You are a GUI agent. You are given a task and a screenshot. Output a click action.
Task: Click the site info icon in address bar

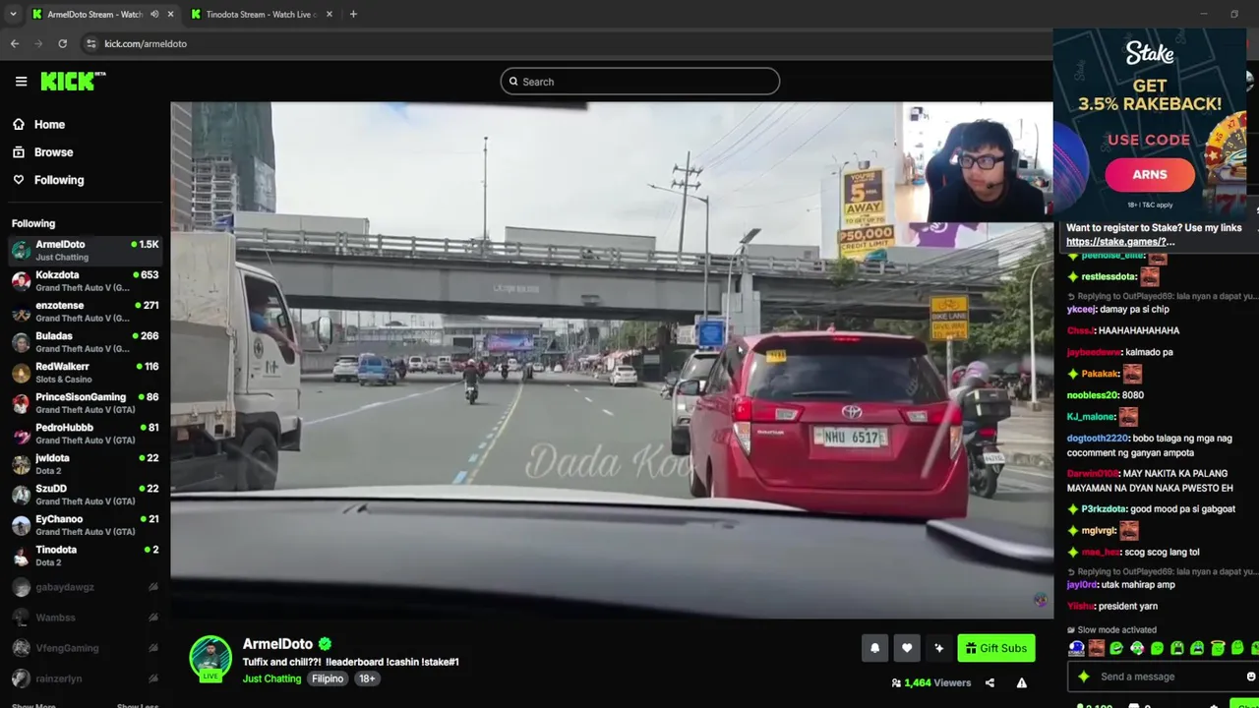(x=90, y=43)
